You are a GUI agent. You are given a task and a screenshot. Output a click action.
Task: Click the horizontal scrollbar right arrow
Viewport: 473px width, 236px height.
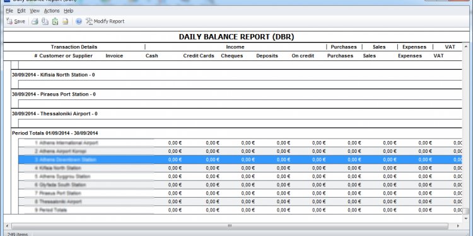click(458, 226)
